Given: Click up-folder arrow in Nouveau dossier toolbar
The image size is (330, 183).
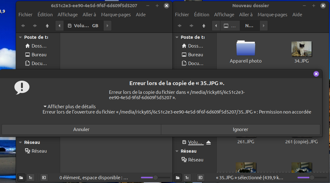Looking at the screenshot, I should click(204, 26).
